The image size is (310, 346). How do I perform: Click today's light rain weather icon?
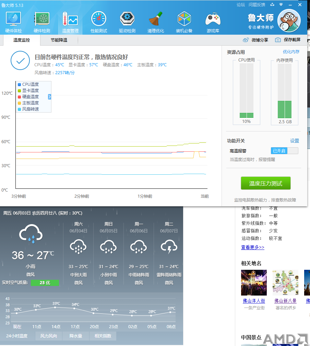[x=31, y=234]
